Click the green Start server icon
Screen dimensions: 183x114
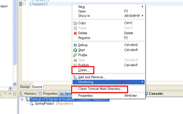(x=75, y=50)
